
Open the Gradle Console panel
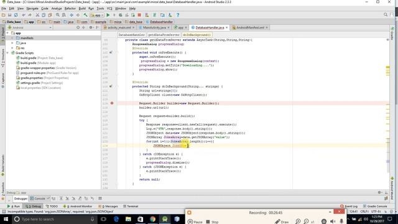click(375, 206)
